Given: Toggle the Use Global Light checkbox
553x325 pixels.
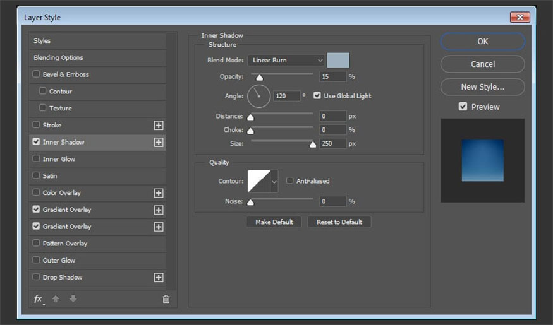Looking at the screenshot, I should point(317,96).
